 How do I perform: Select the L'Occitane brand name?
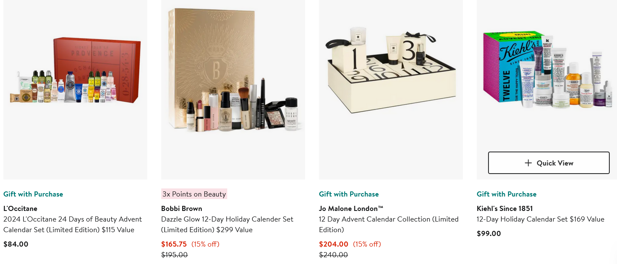tap(20, 208)
